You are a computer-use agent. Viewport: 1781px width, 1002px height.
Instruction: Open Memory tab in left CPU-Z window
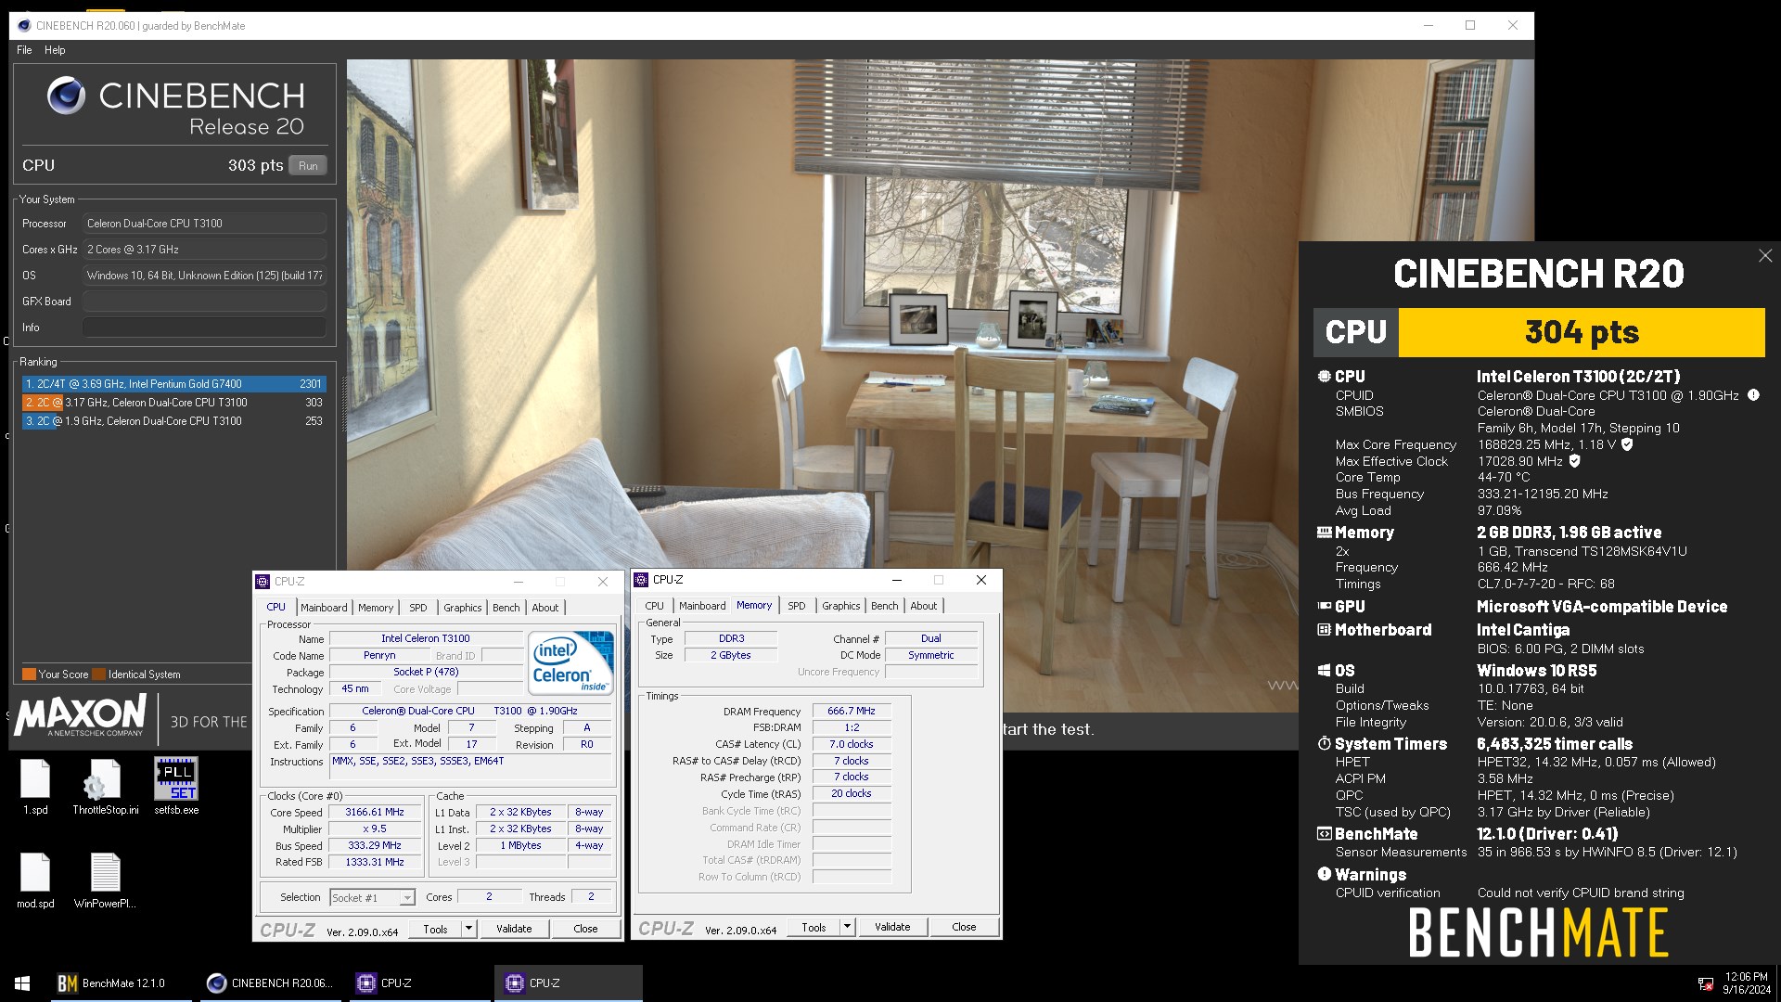[x=376, y=608]
